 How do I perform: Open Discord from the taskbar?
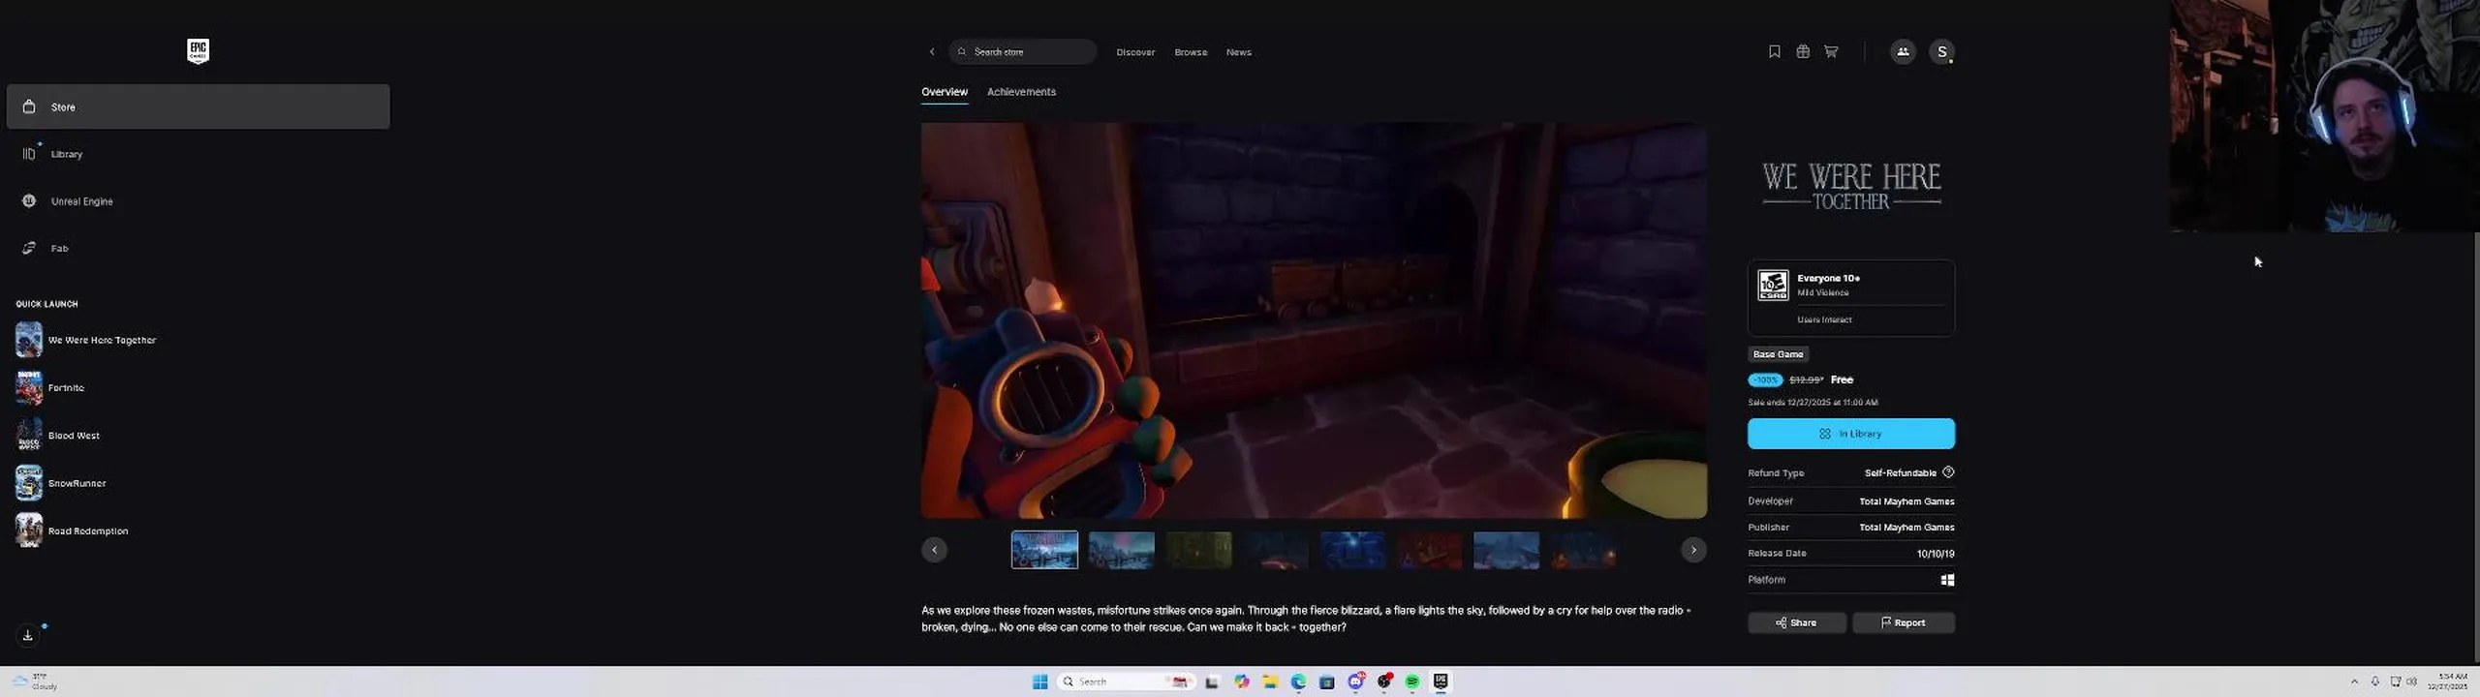pyautogui.click(x=1355, y=682)
